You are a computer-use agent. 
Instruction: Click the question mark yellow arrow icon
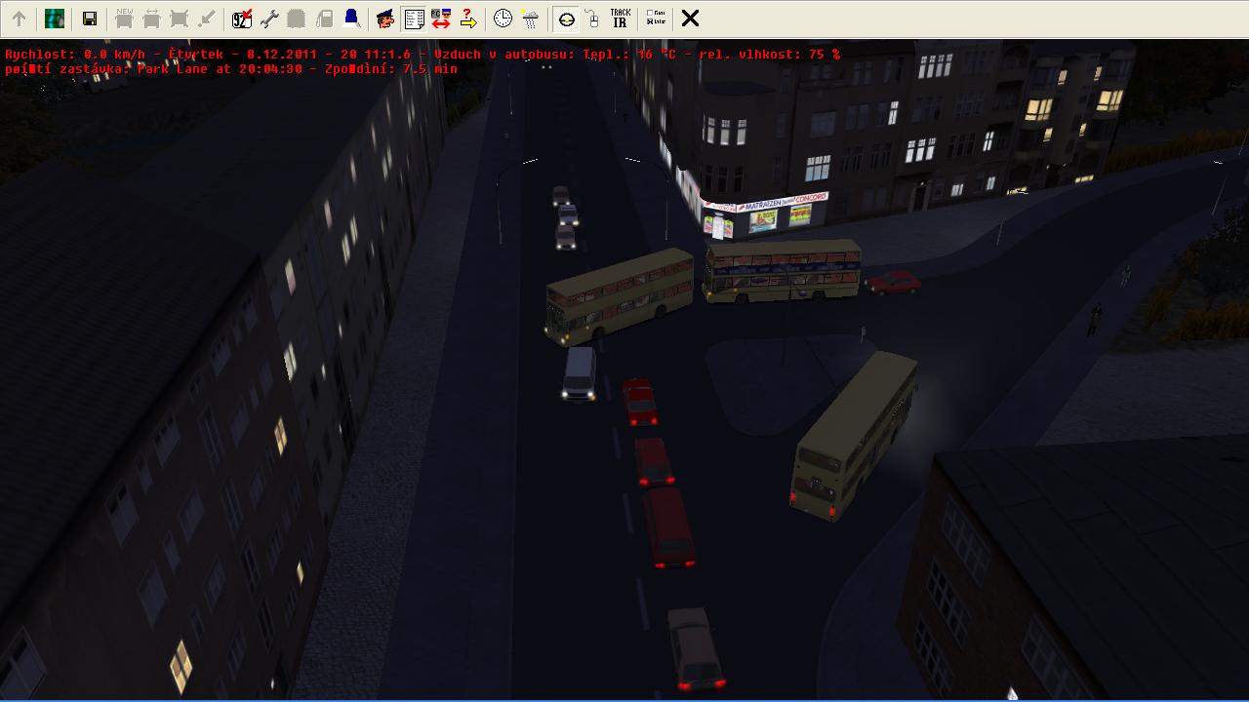point(468,19)
